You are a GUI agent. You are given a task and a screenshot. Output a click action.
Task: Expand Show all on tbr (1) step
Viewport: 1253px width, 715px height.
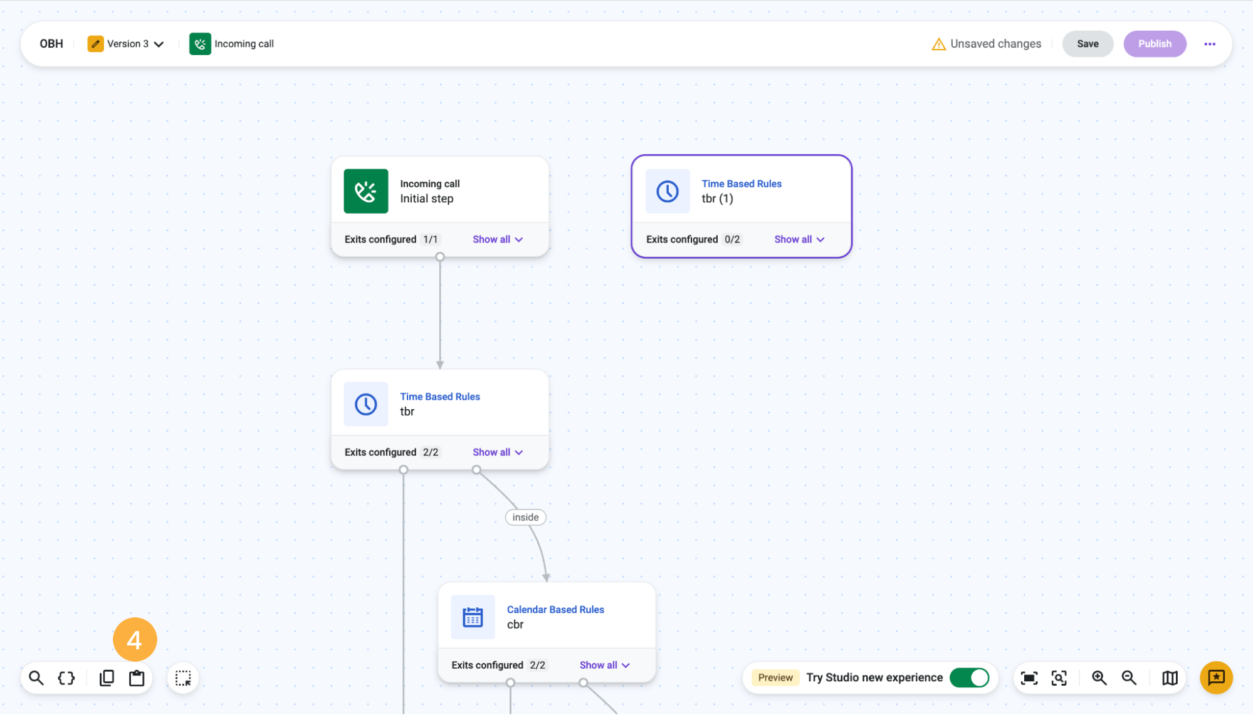pos(799,239)
